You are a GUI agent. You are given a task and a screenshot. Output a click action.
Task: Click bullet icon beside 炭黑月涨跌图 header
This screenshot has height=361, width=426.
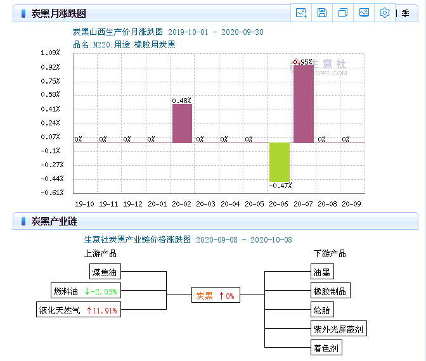pyautogui.click(x=23, y=13)
